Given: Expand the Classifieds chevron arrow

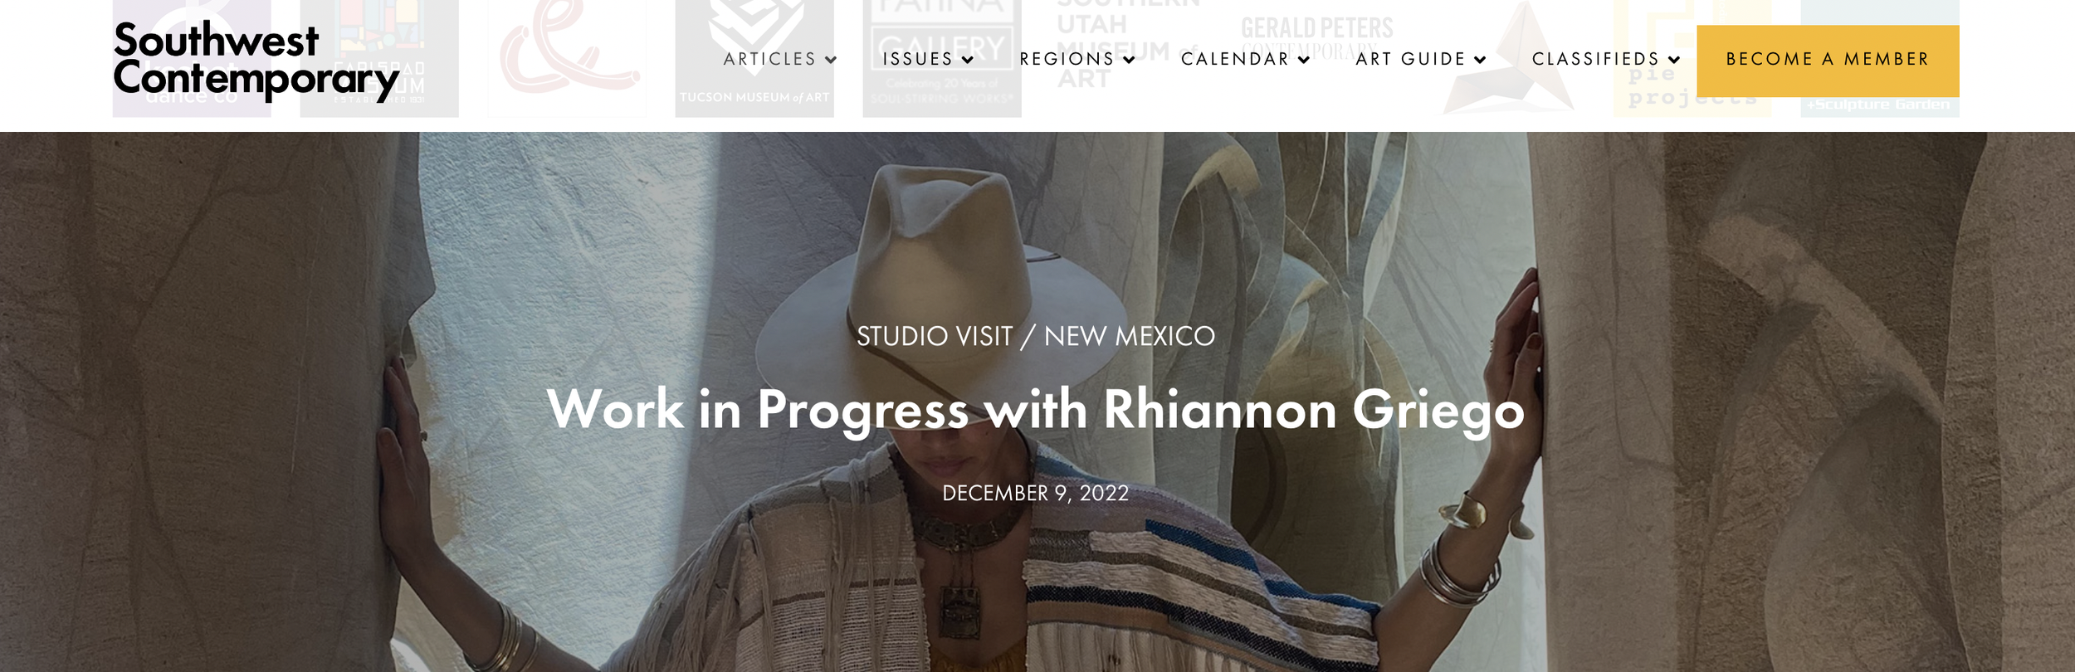Looking at the screenshot, I should pos(1674,60).
